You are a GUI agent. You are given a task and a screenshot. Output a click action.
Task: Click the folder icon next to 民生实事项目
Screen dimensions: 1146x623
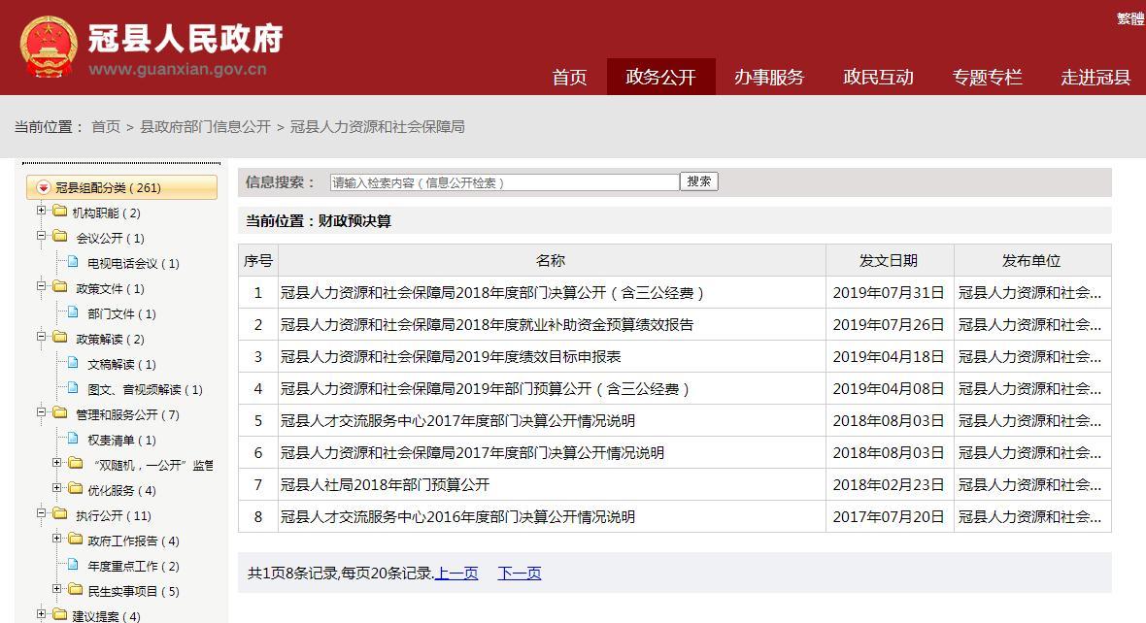click(76, 589)
